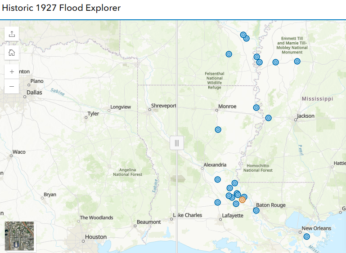346x253 pixels.
Task: Click the Bryan city label
Action: (50, 195)
